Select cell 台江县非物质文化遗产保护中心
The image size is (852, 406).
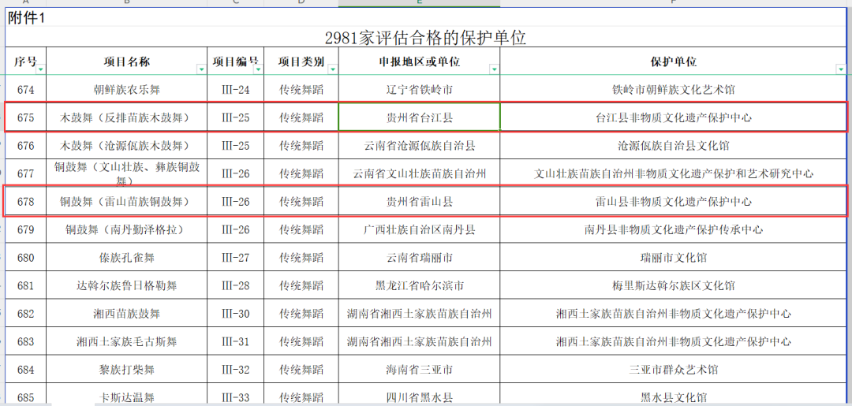(x=673, y=117)
